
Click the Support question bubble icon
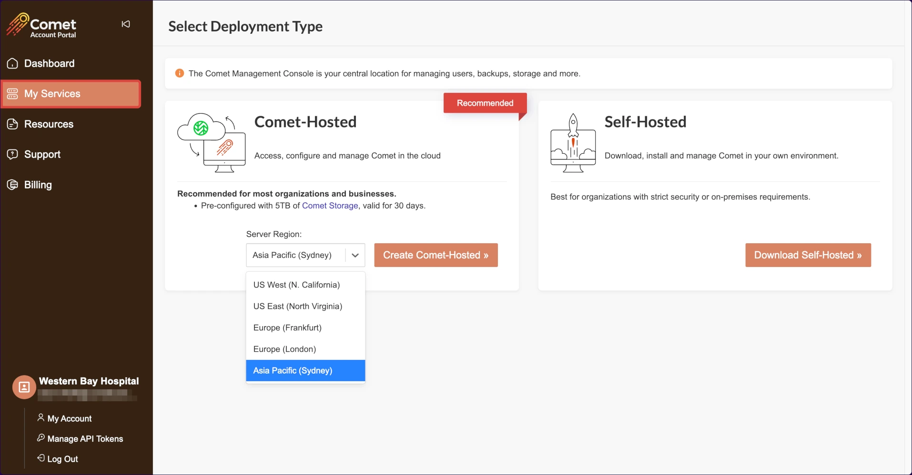click(x=12, y=154)
